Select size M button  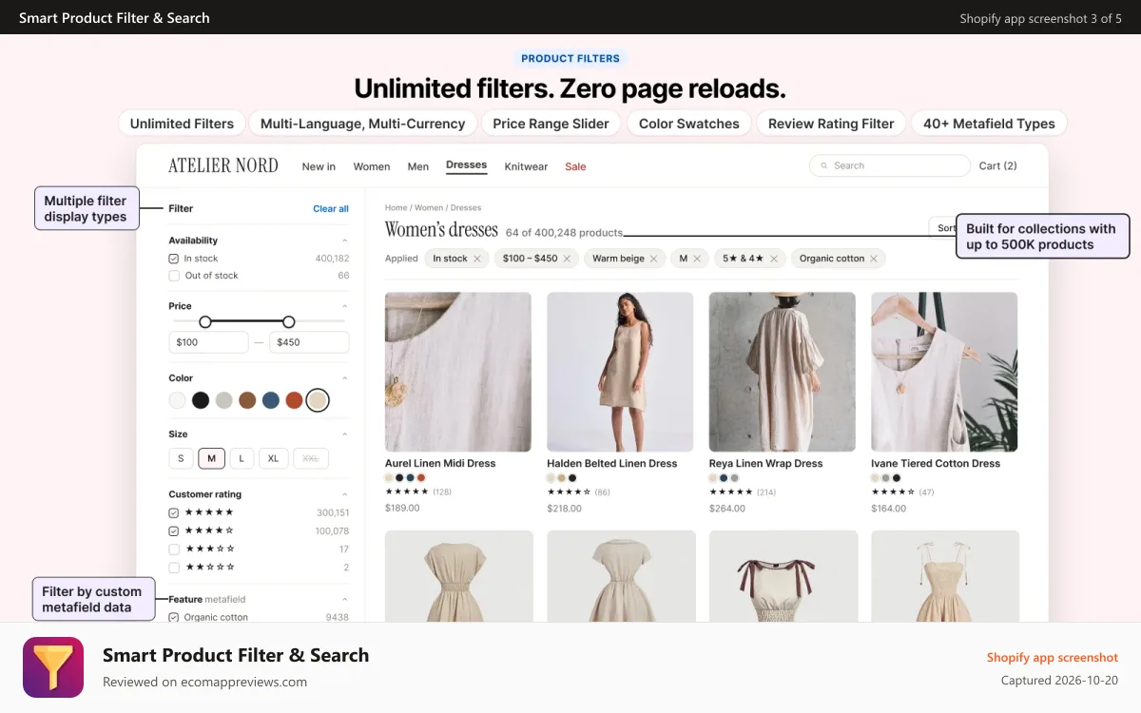tap(211, 458)
